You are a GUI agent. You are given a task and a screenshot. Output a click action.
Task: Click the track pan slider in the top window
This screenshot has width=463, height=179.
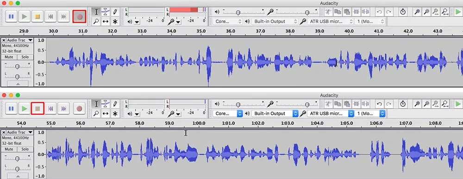pos(17,76)
